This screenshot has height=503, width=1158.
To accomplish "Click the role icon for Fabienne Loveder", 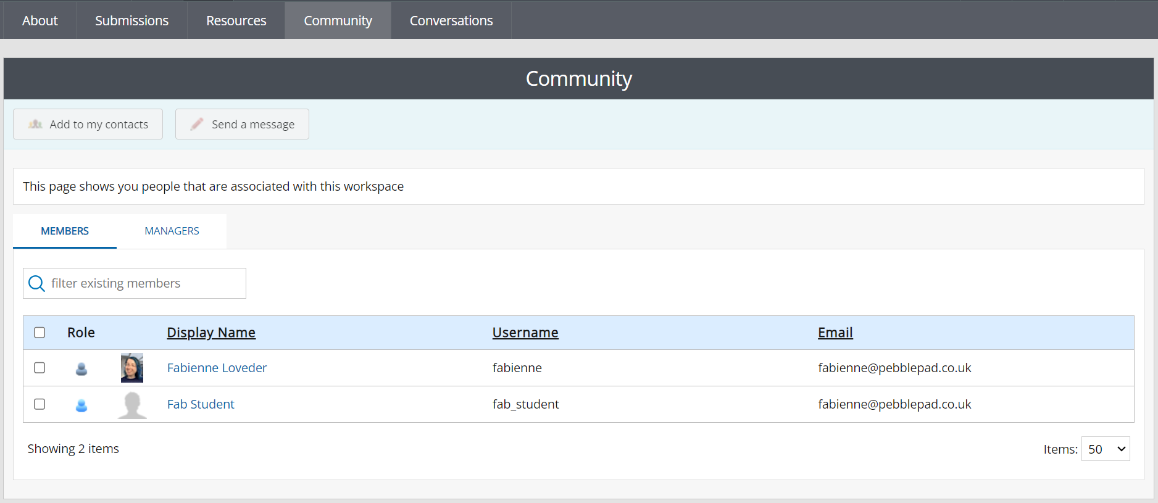I will [x=81, y=368].
